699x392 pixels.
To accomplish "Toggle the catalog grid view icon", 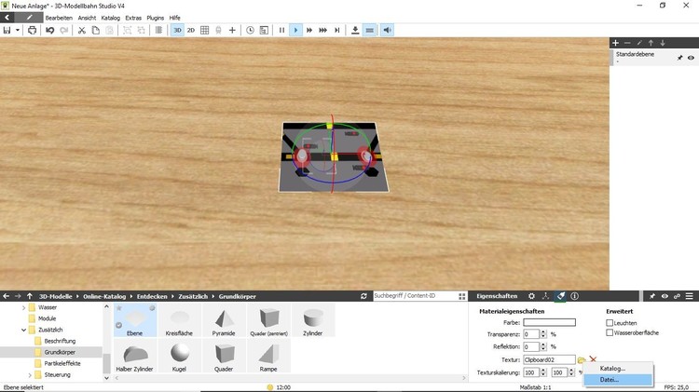I will pyautogui.click(x=462, y=296).
